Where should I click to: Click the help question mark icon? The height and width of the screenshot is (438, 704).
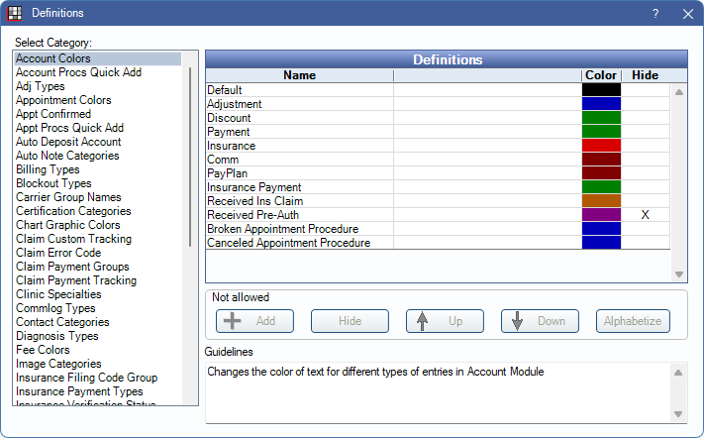point(655,14)
